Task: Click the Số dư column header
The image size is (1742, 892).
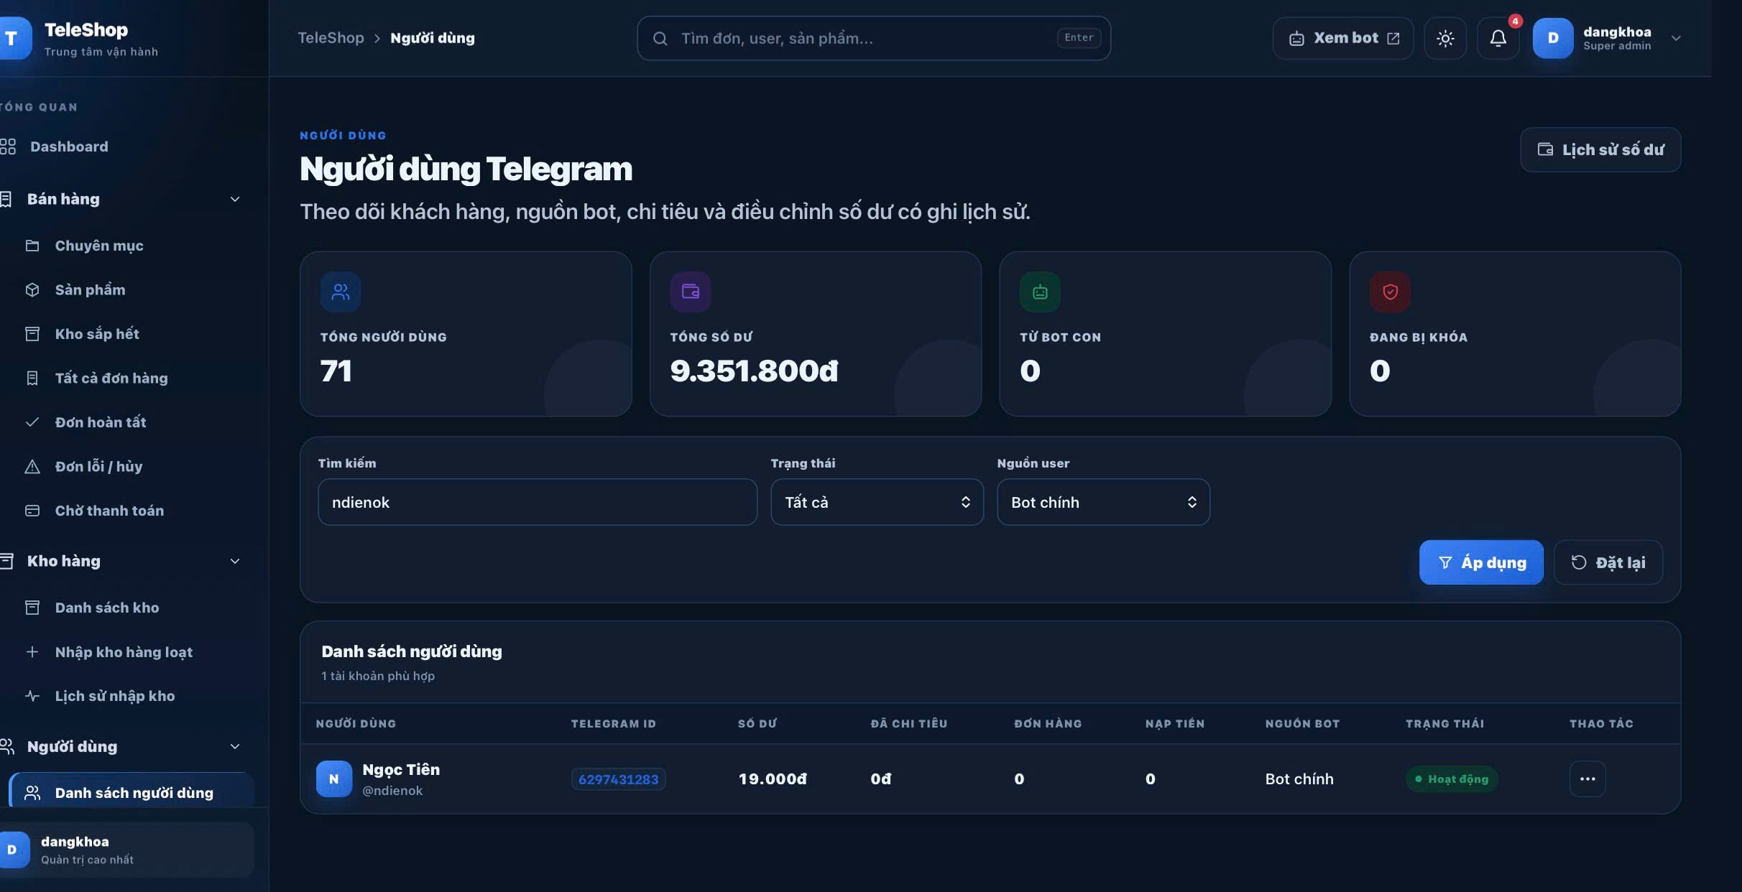Action: (757, 723)
